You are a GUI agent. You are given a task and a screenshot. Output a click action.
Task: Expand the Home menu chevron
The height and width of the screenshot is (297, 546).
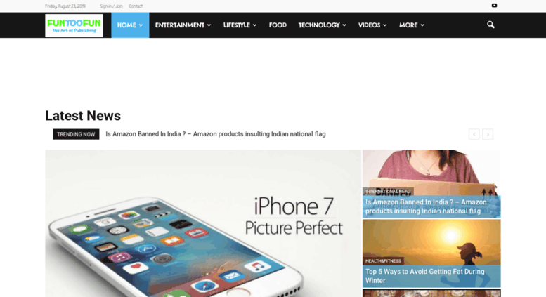141,25
